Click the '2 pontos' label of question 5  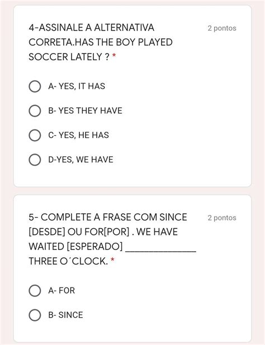click(222, 218)
